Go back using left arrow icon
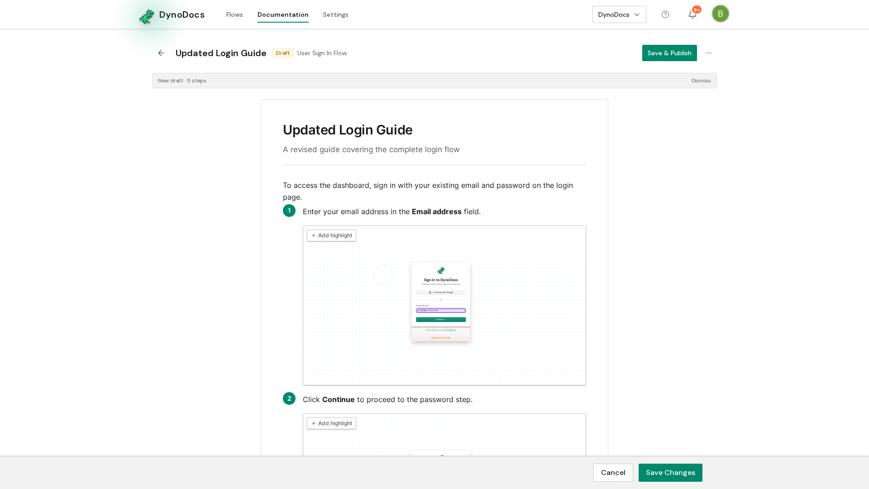 [x=161, y=53]
